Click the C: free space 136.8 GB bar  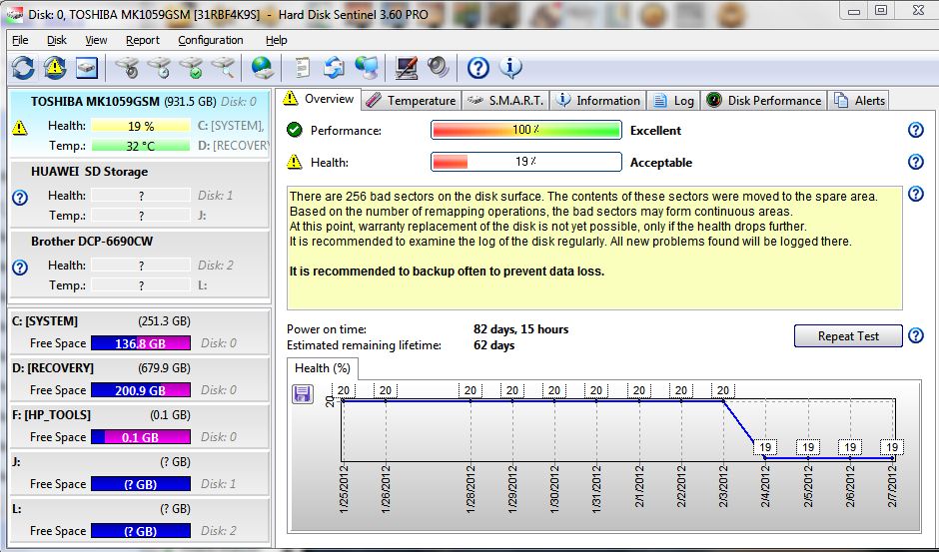(x=141, y=343)
